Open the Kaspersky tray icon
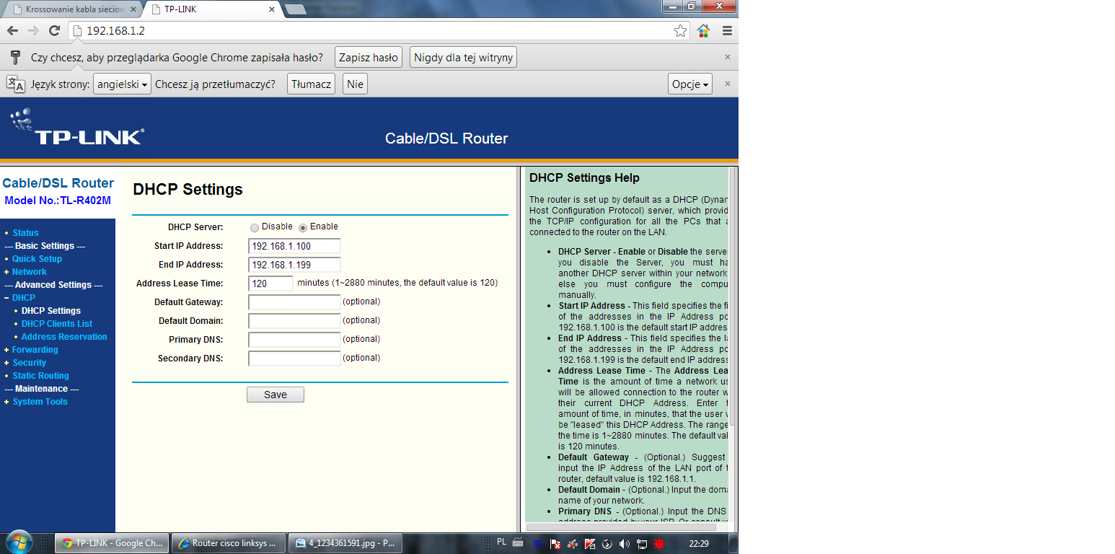The height and width of the screenshot is (554, 1115). 589,544
